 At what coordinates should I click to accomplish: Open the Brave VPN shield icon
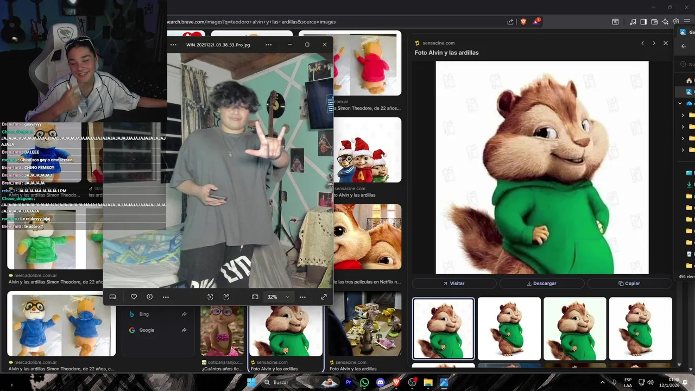[x=676, y=22]
